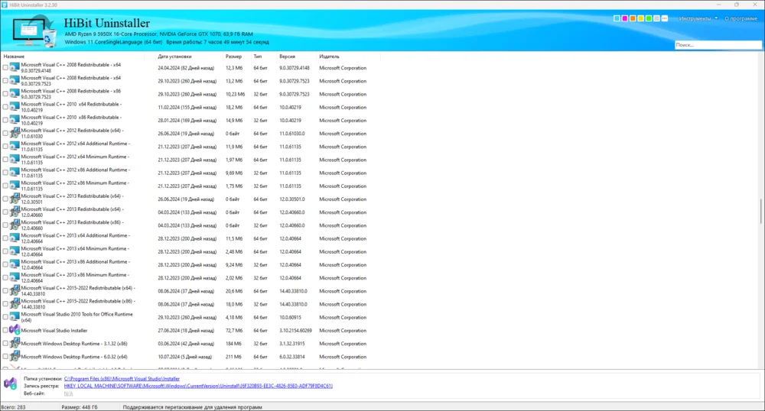765x411 pixels.
Task: Sort by the Издатель column header
Action: click(x=329, y=57)
